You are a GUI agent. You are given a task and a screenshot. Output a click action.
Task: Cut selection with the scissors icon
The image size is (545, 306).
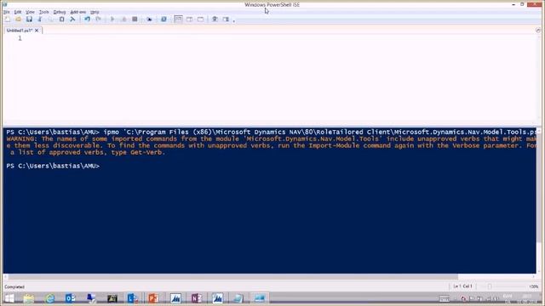[x=40, y=20]
